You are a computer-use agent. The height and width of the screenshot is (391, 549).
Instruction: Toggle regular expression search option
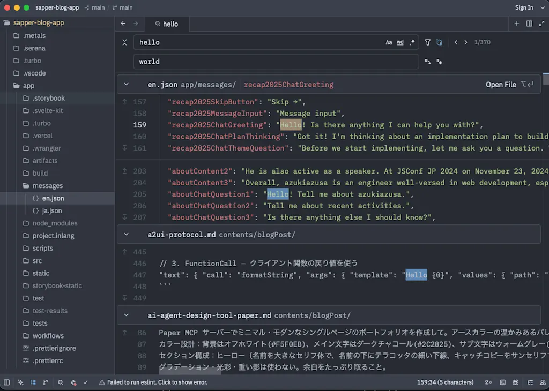(x=412, y=42)
